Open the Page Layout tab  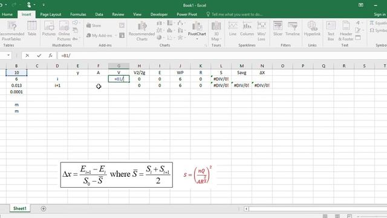(51, 15)
